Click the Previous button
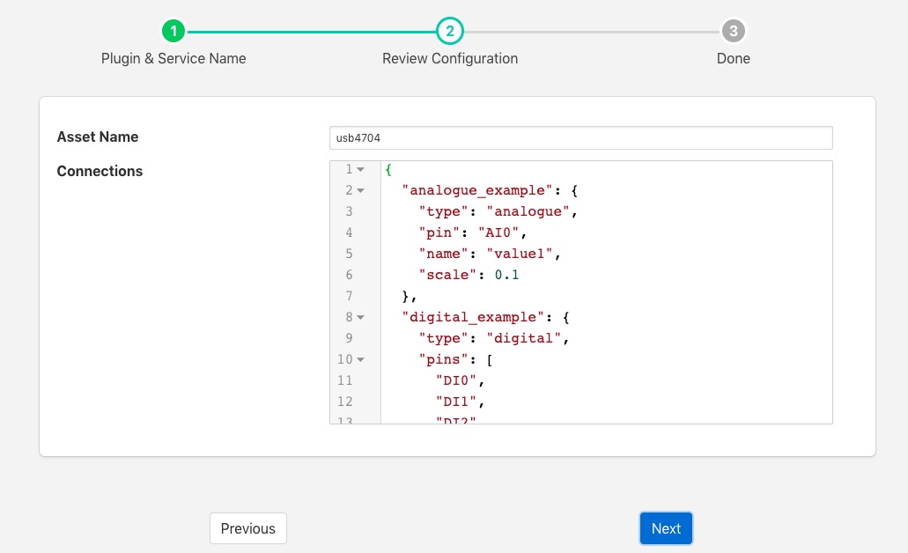This screenshot has width=908, height=553. (247, 528)
